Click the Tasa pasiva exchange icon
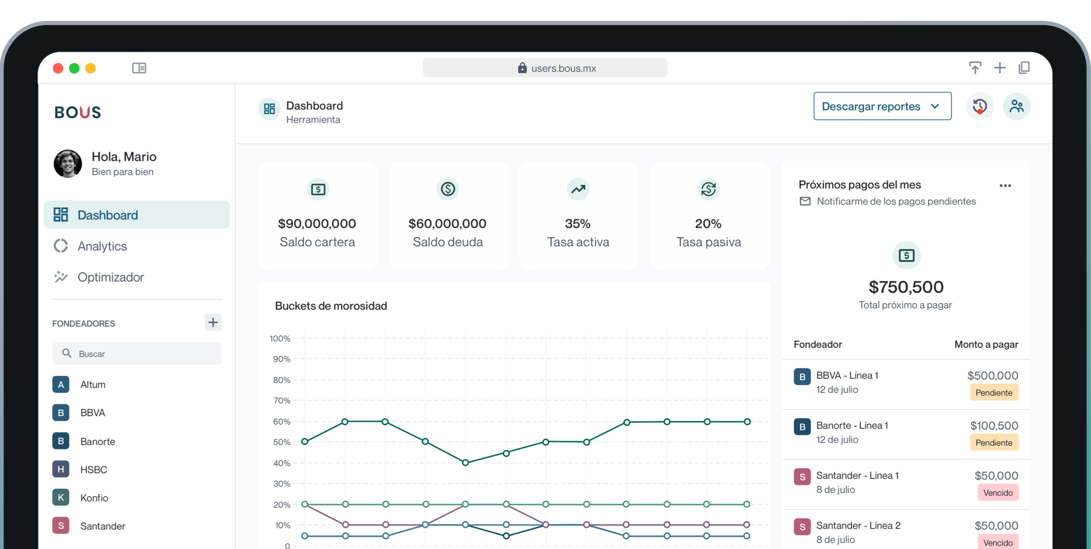Screen dimensions: 1091x549 (x=708, y=189)
